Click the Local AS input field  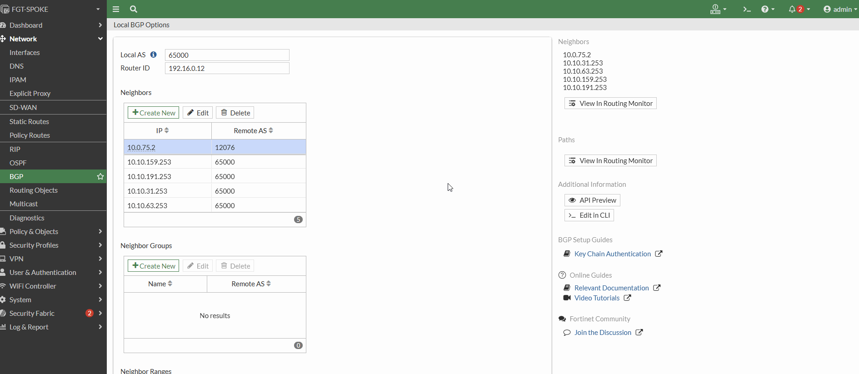[227, 55]
